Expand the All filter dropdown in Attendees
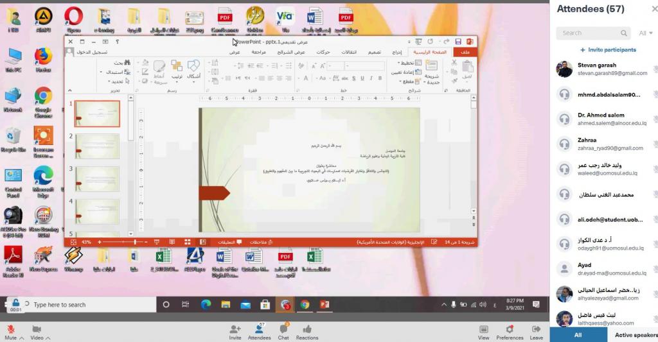658x342 pixels. [646, 33]
